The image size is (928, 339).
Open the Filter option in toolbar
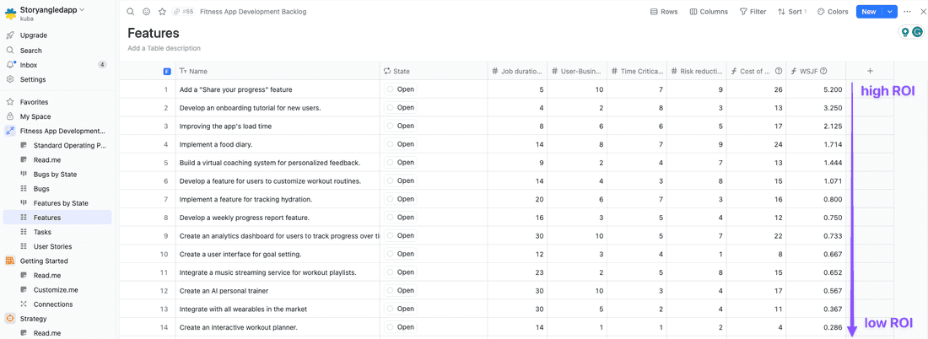(x=753, y=12)
